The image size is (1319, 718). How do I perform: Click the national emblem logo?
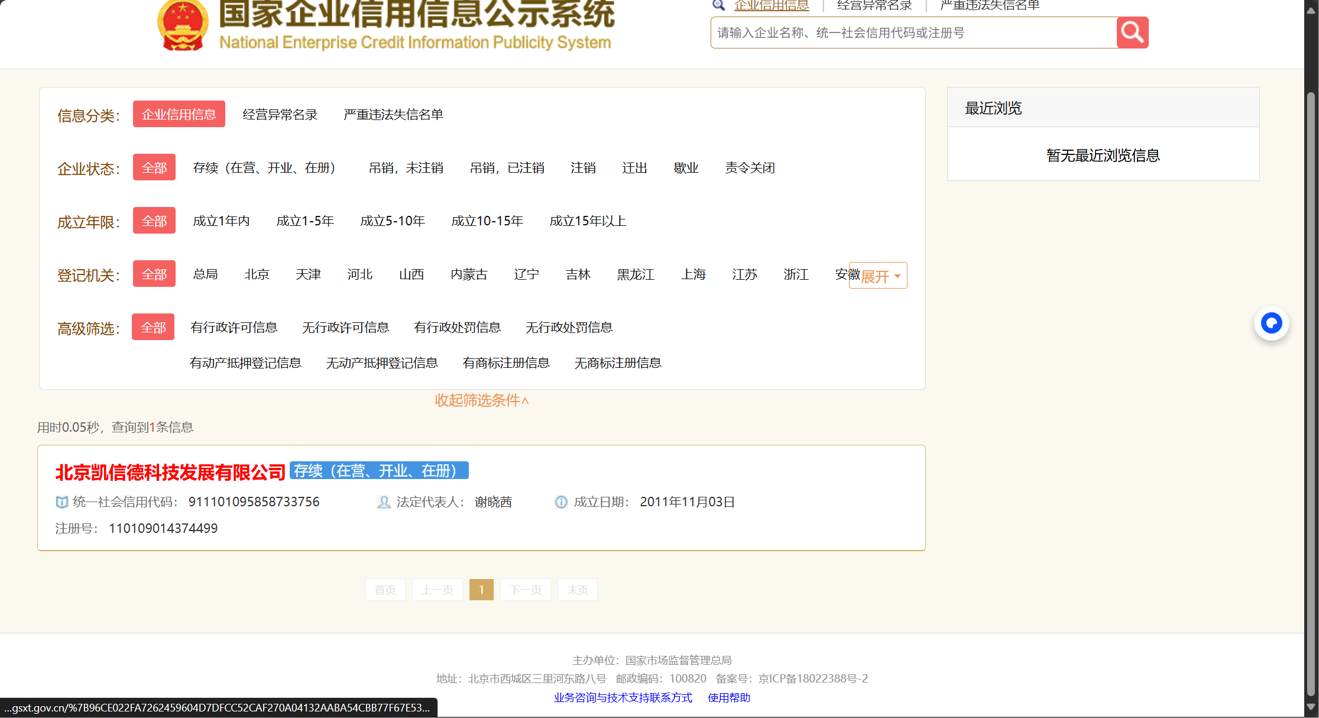click(x=183, y=25)
